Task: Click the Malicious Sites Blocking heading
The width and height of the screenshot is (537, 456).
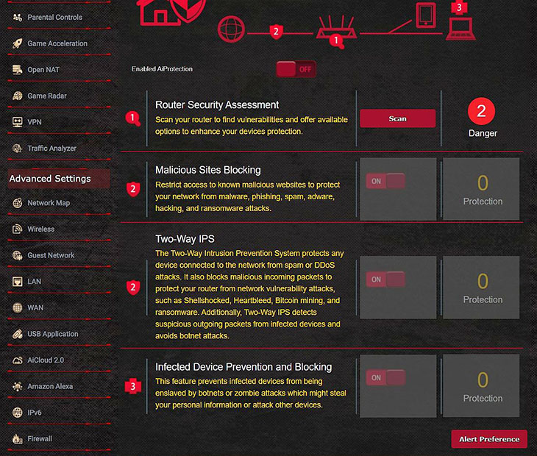Action: [x=208, y=170]
